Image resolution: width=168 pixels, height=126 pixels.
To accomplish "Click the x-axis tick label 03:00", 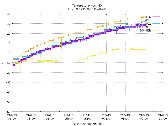I will pyautogui.click(x=31, y=119).
